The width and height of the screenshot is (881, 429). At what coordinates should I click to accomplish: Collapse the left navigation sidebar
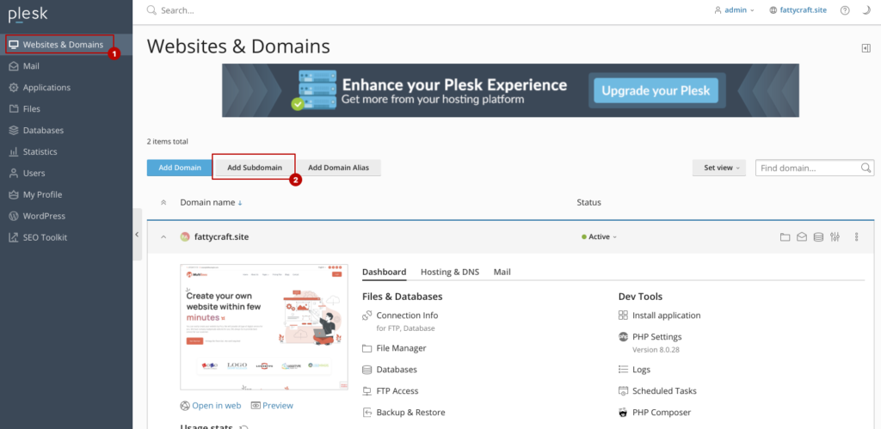(x=137, y=235)
